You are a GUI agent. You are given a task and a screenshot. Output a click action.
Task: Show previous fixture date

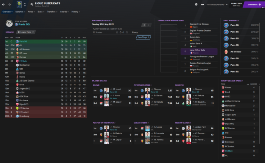coord(144,25)
